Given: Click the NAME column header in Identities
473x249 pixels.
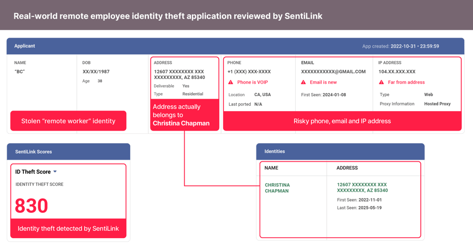Looking at the screenshot, I should coord(271,168).
